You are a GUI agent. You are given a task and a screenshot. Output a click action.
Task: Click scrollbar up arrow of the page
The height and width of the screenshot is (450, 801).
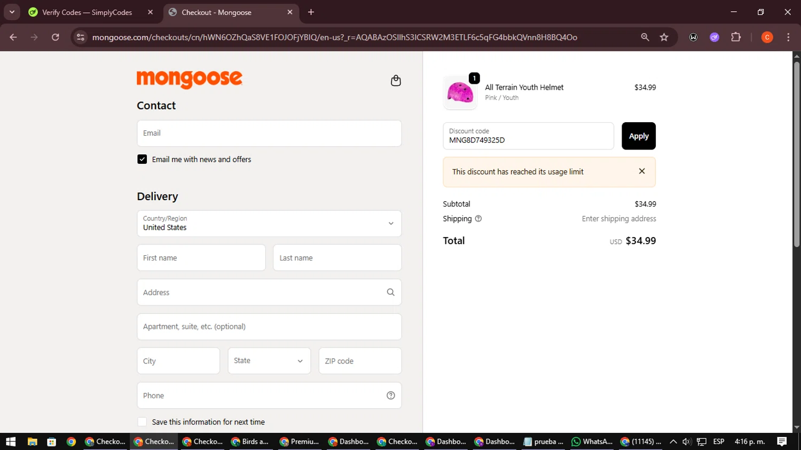click(x=797, y=56)
